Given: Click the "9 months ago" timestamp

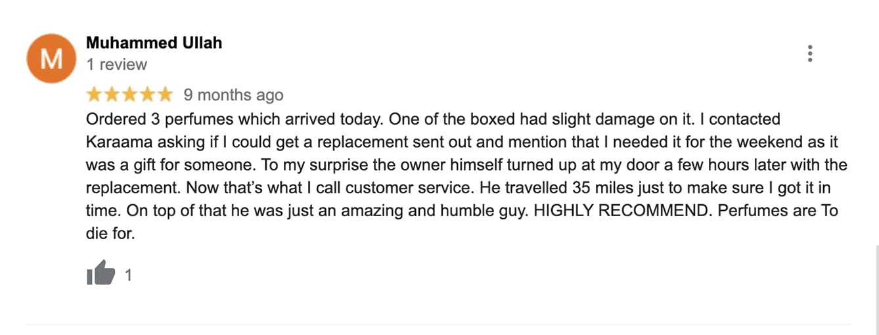Looking at the screenshot, I should 233,95.
